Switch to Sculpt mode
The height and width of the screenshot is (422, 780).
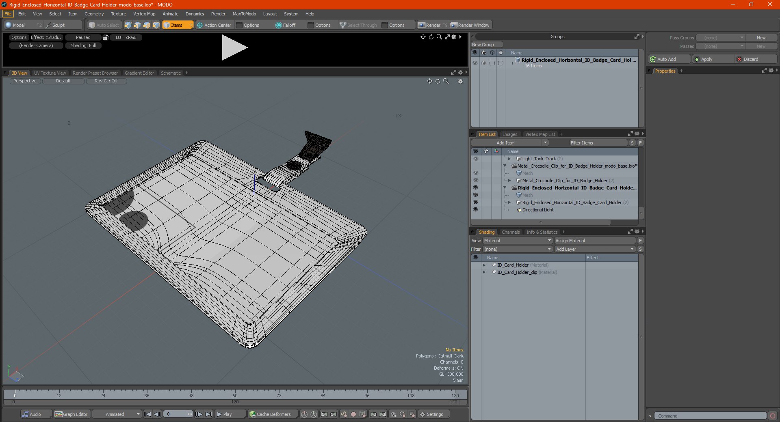coord(58,25)
